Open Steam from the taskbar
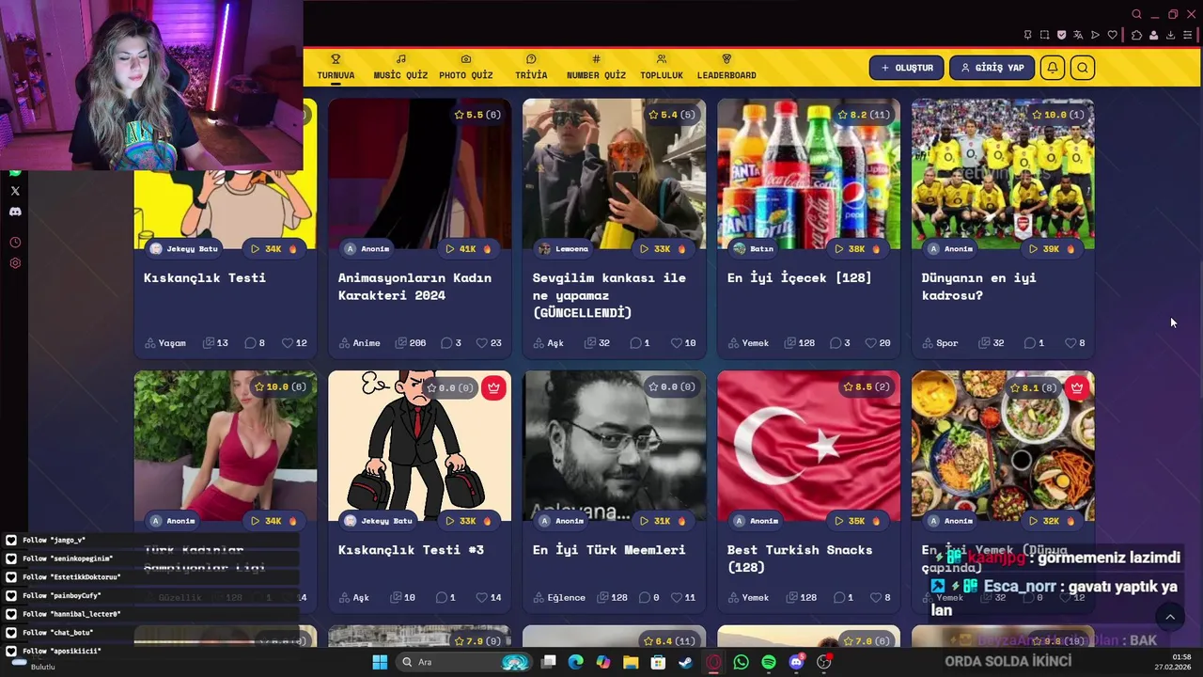 pyautogui.click(x=685, y=662)
